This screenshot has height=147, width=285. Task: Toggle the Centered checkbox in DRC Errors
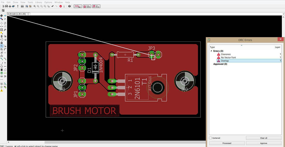[210, 138]
